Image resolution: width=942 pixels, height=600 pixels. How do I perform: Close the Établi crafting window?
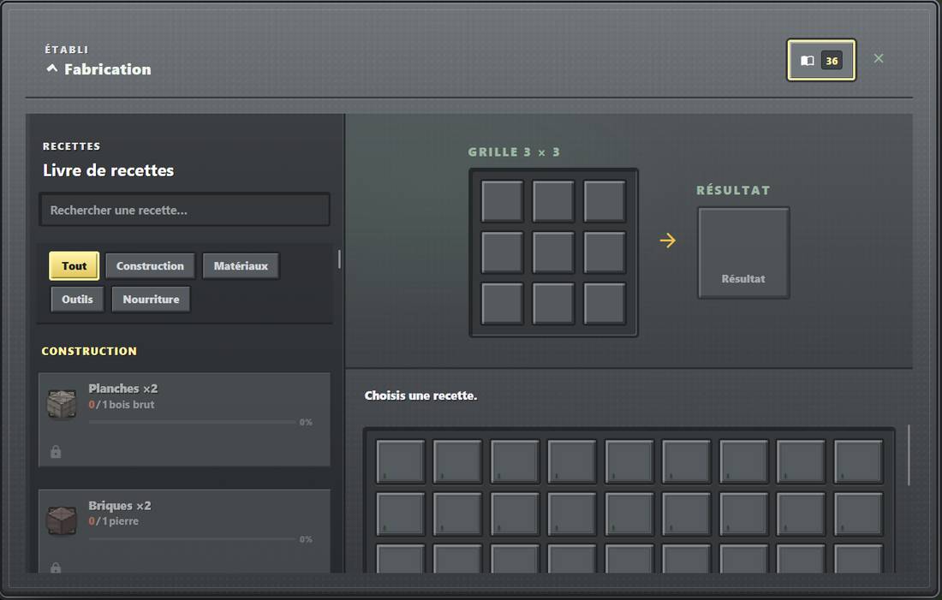[879, 58]
